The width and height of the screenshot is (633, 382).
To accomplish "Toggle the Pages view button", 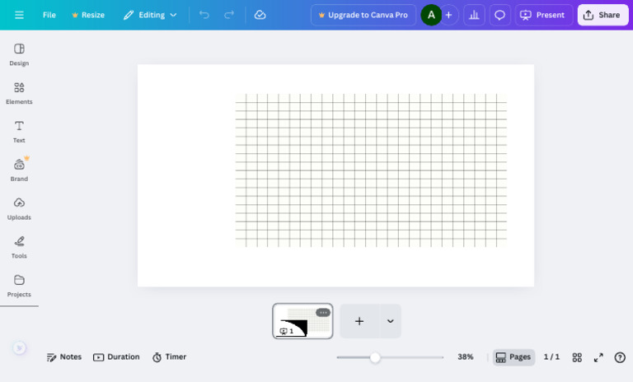I will click(x=513, y=357).
